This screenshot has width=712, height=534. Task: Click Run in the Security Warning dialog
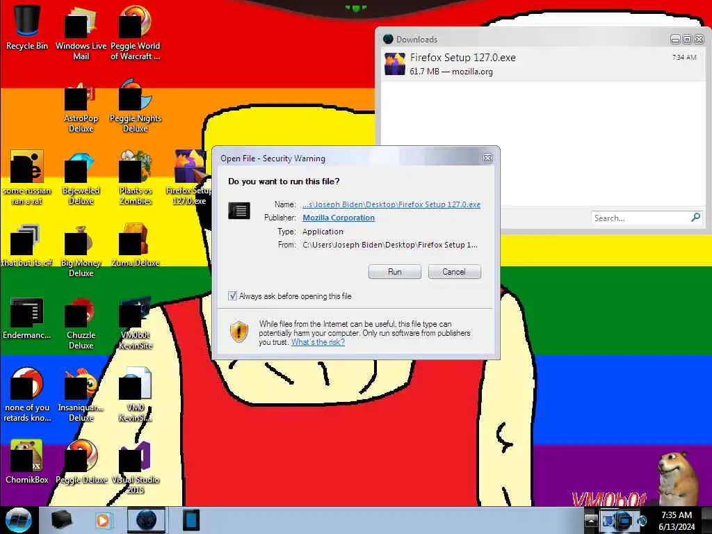click(x=395, y=272)
